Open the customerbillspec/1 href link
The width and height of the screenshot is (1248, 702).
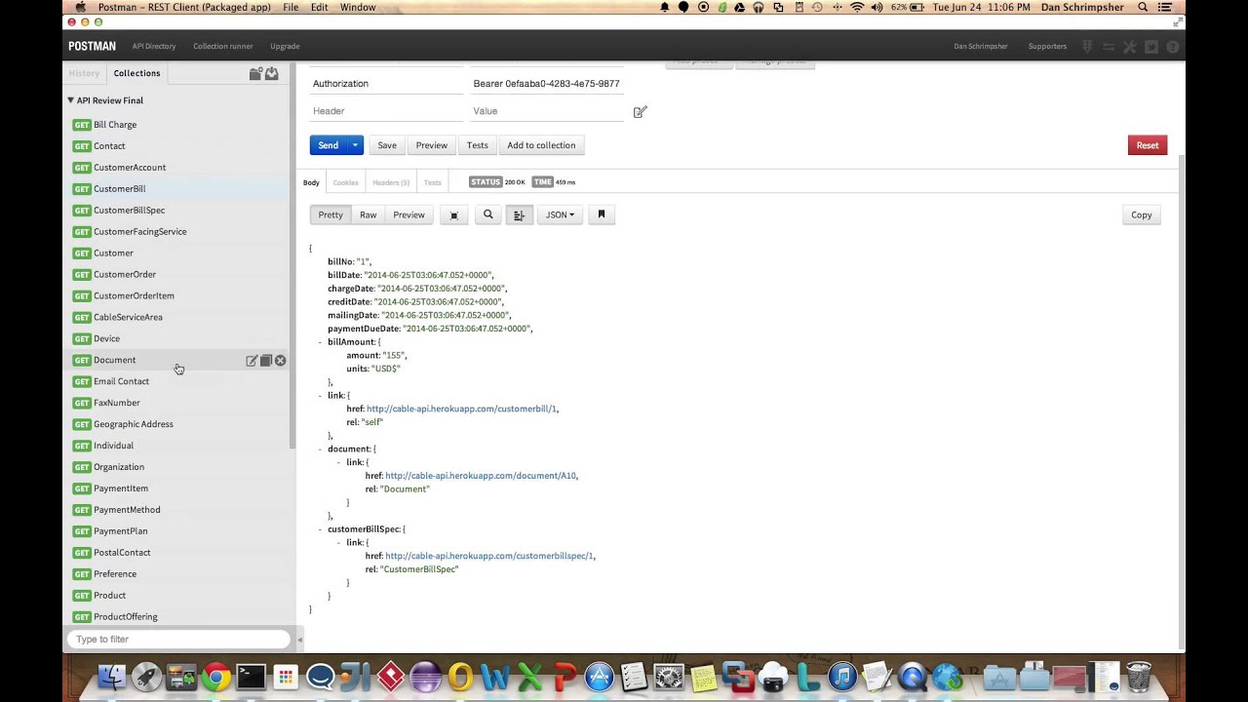click(489, 556)
